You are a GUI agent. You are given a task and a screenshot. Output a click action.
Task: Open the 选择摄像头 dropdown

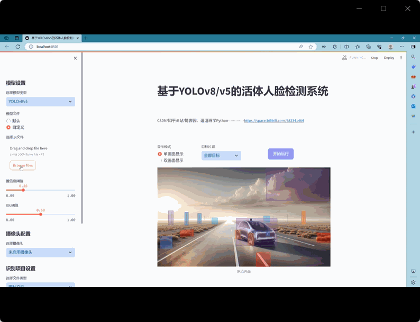coord(41,252)
